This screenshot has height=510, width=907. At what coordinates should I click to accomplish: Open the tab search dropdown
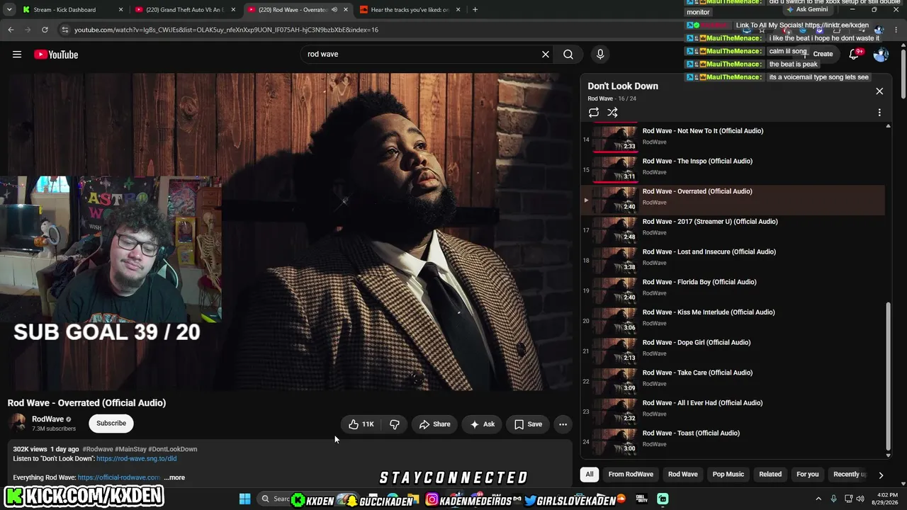9,10
